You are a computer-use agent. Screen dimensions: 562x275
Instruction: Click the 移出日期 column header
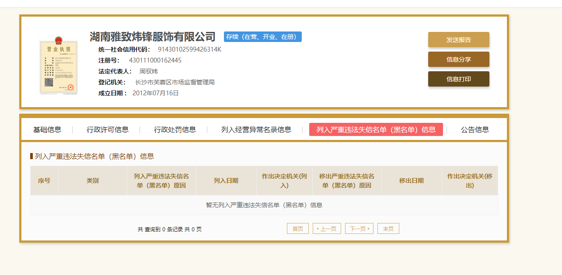coord(412,181)
